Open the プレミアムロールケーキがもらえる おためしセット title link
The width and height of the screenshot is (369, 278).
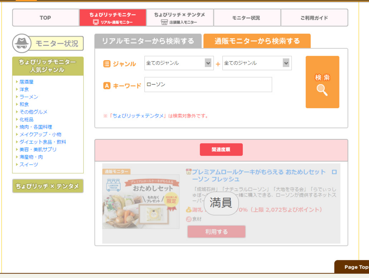tap(264, 175)
